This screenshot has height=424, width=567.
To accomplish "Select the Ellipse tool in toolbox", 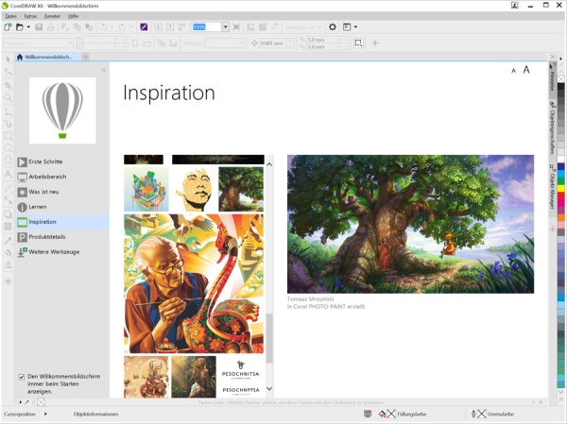I will pos(8,148).
